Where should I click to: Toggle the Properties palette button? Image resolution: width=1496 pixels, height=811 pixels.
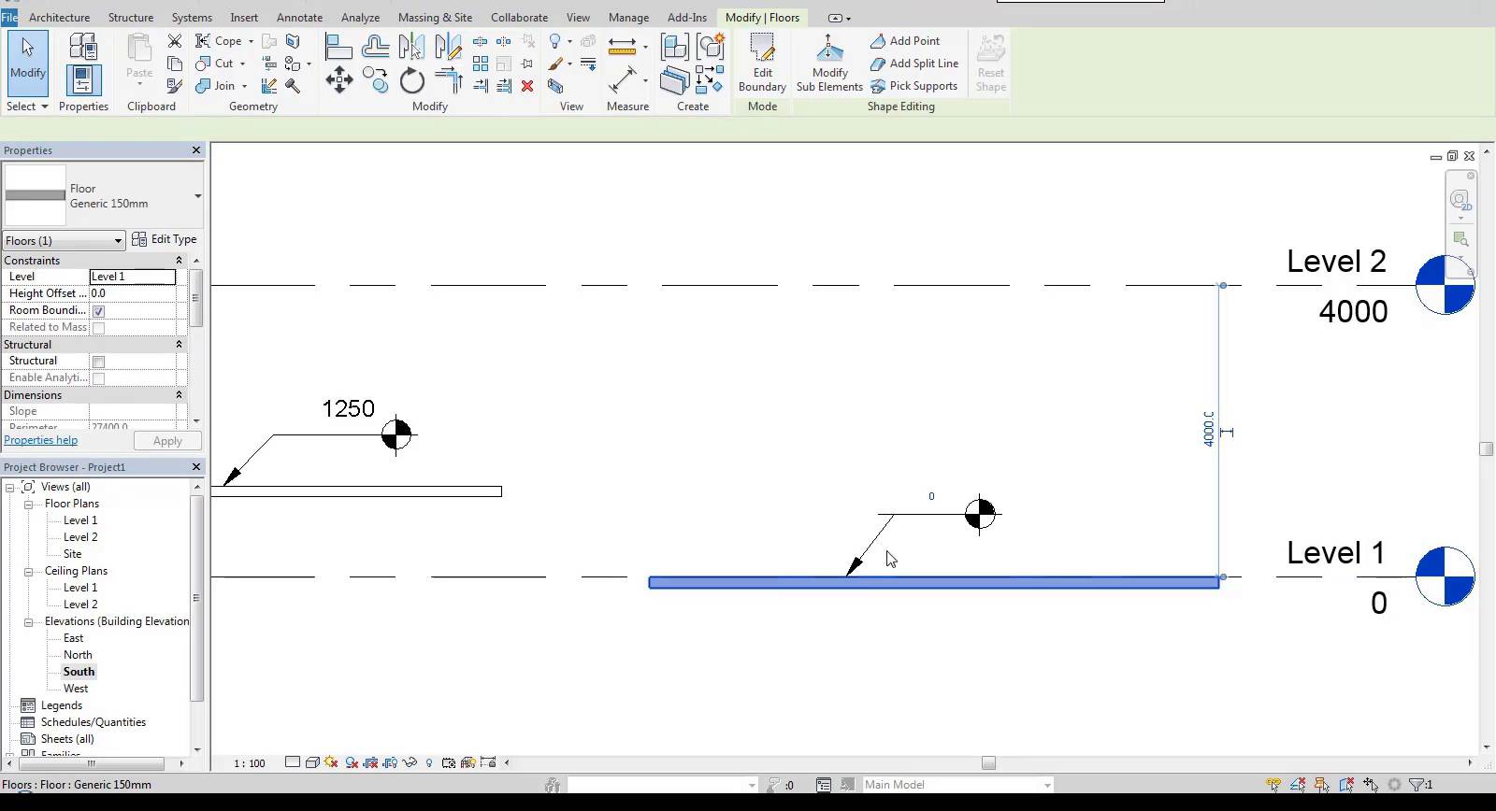(83, 80)
